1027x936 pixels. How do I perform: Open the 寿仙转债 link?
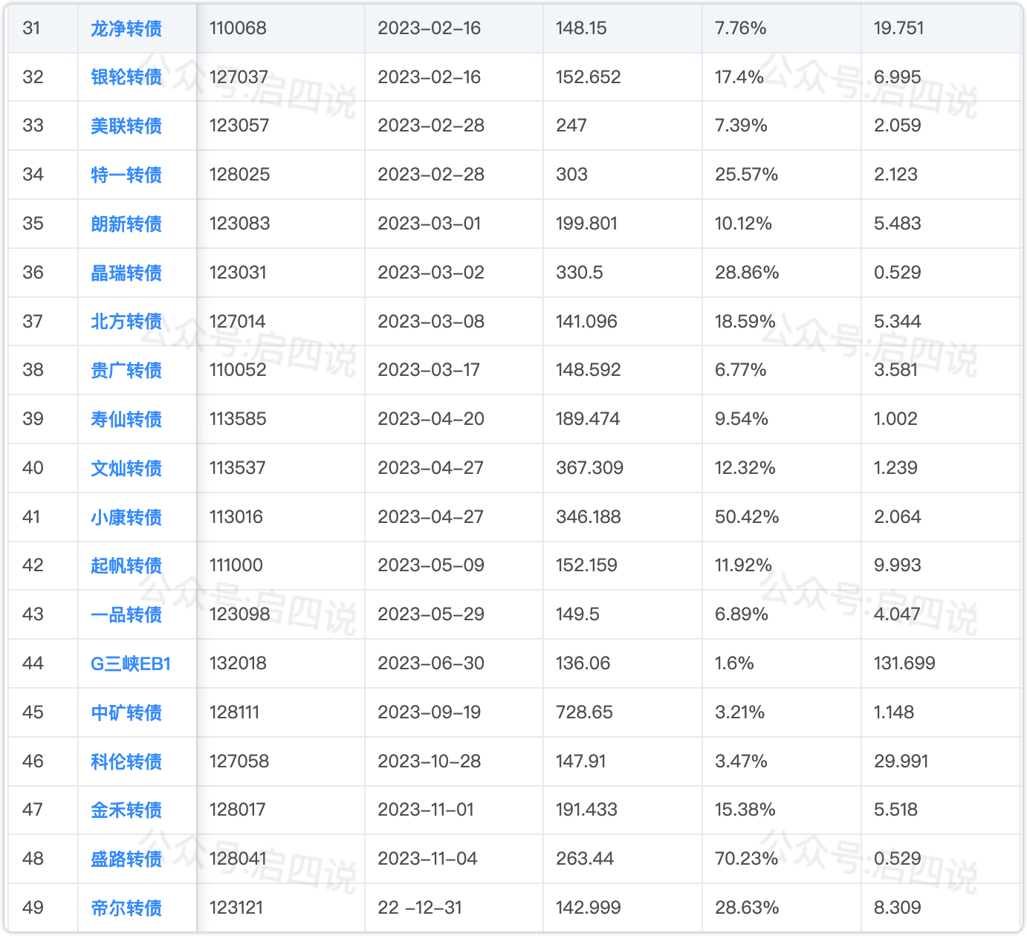(126, 419)
